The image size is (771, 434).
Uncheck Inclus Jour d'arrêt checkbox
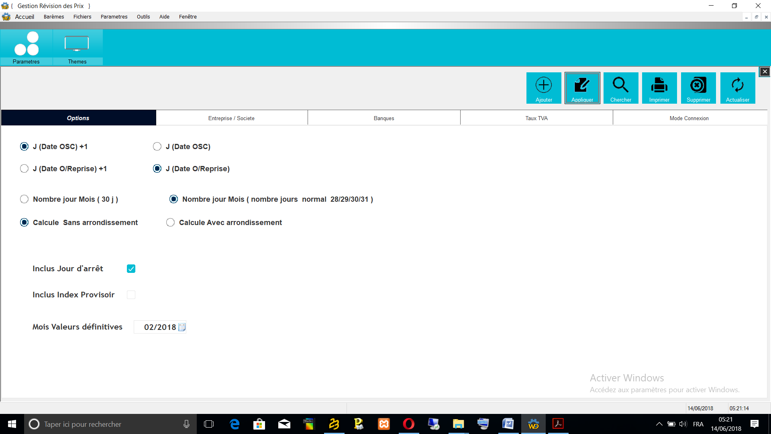(x=131, y=269)
